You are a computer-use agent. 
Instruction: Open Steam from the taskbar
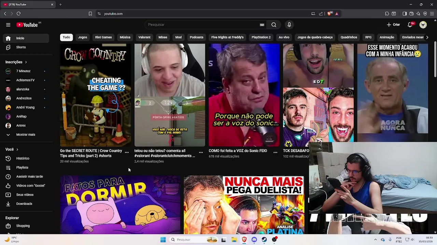click(x=264, y=240)
